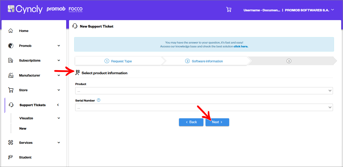Click the Store cart icon in the sidebar

[x=11, y=90]
